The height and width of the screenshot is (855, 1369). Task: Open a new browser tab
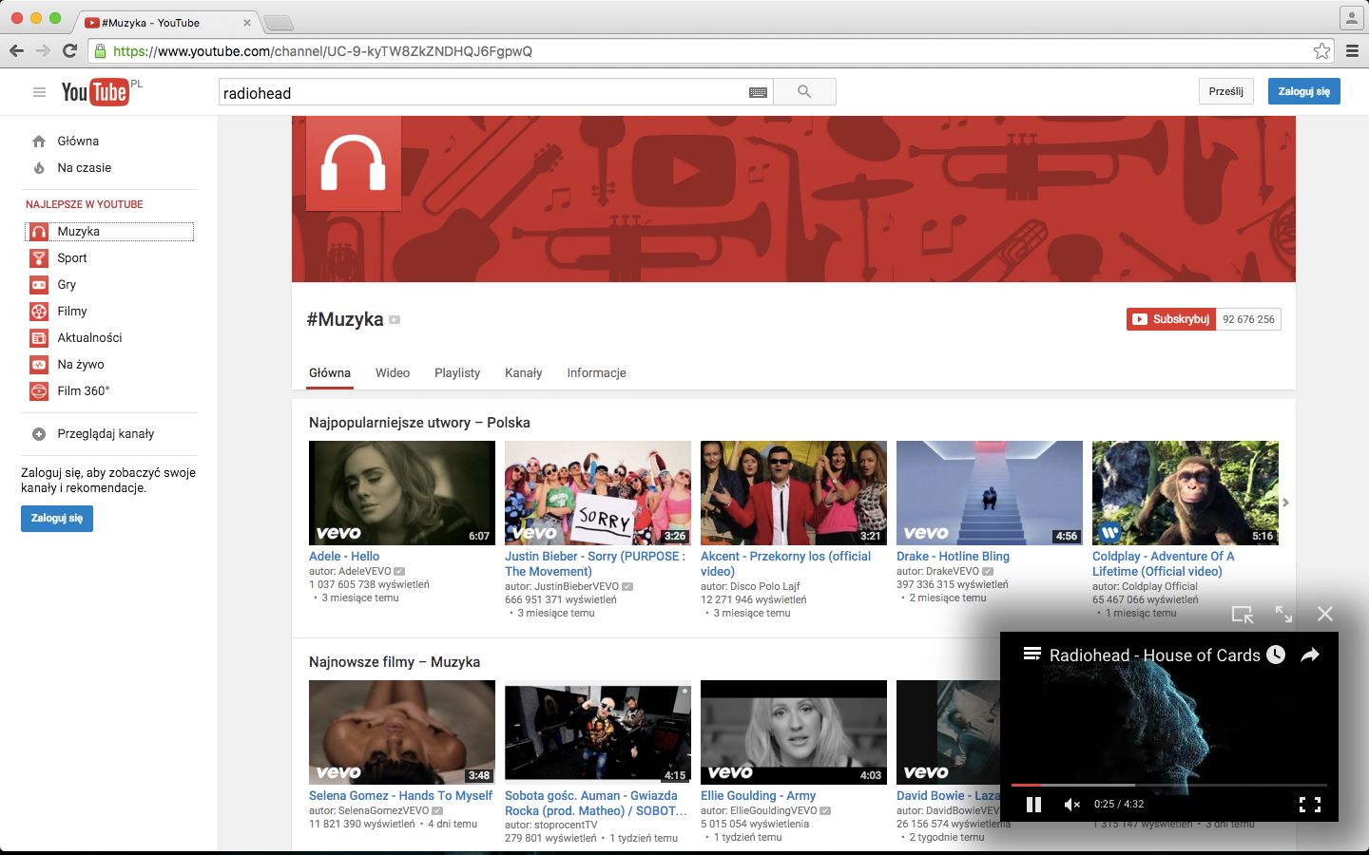[x=278, y=23]
